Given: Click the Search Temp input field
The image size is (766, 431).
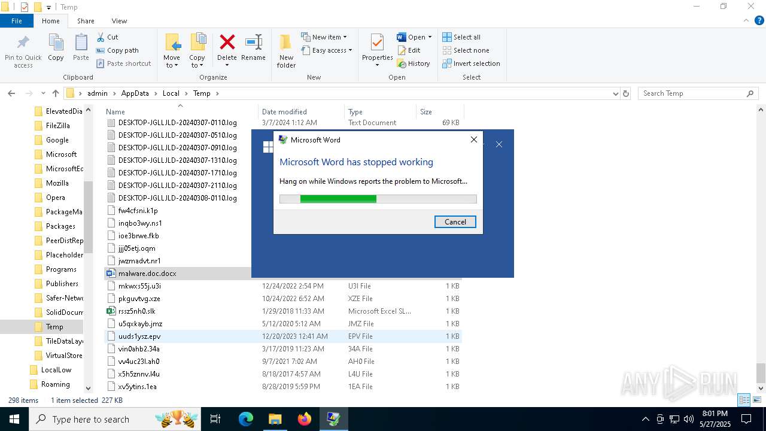Looking at the screenshot, I should tap(692, 93).
